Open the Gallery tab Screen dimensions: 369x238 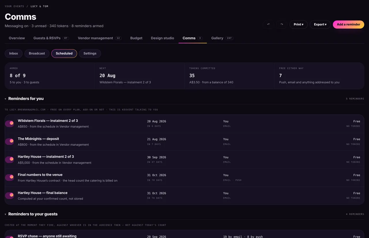click(222, 38)
